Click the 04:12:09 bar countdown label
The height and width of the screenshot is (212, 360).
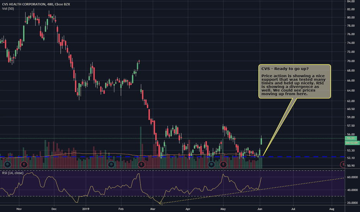pos(352,143)
